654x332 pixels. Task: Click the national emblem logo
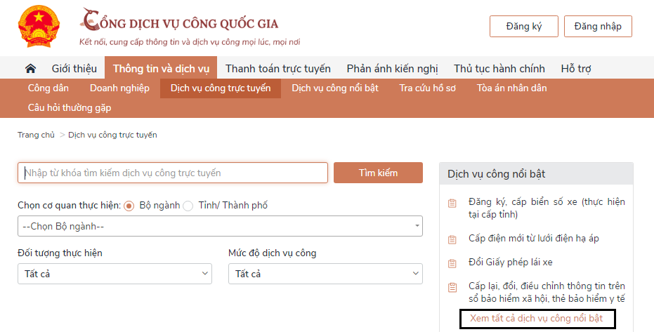(39, 26)
